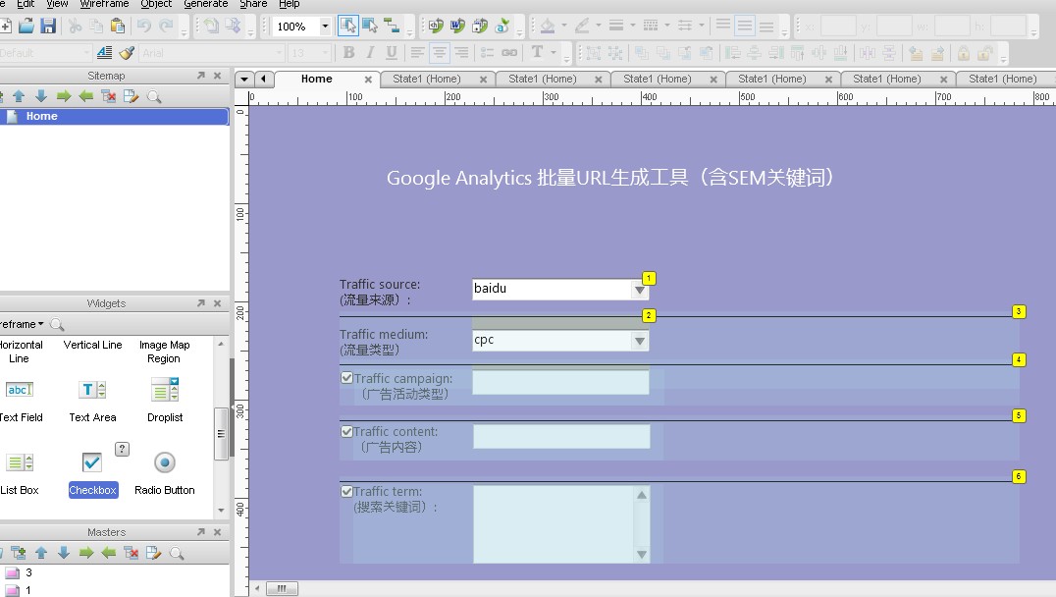Open the Help menu

point(289,4)
